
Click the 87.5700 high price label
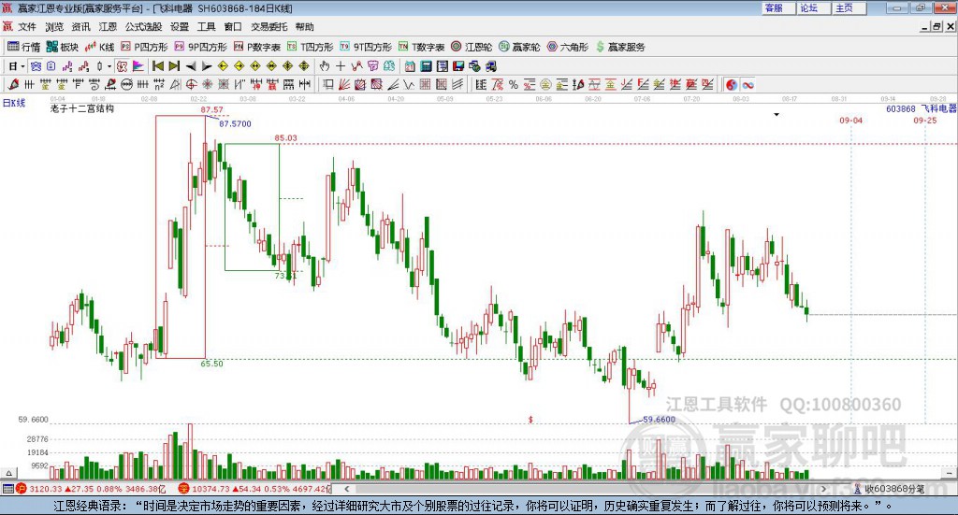pos(235,124)
